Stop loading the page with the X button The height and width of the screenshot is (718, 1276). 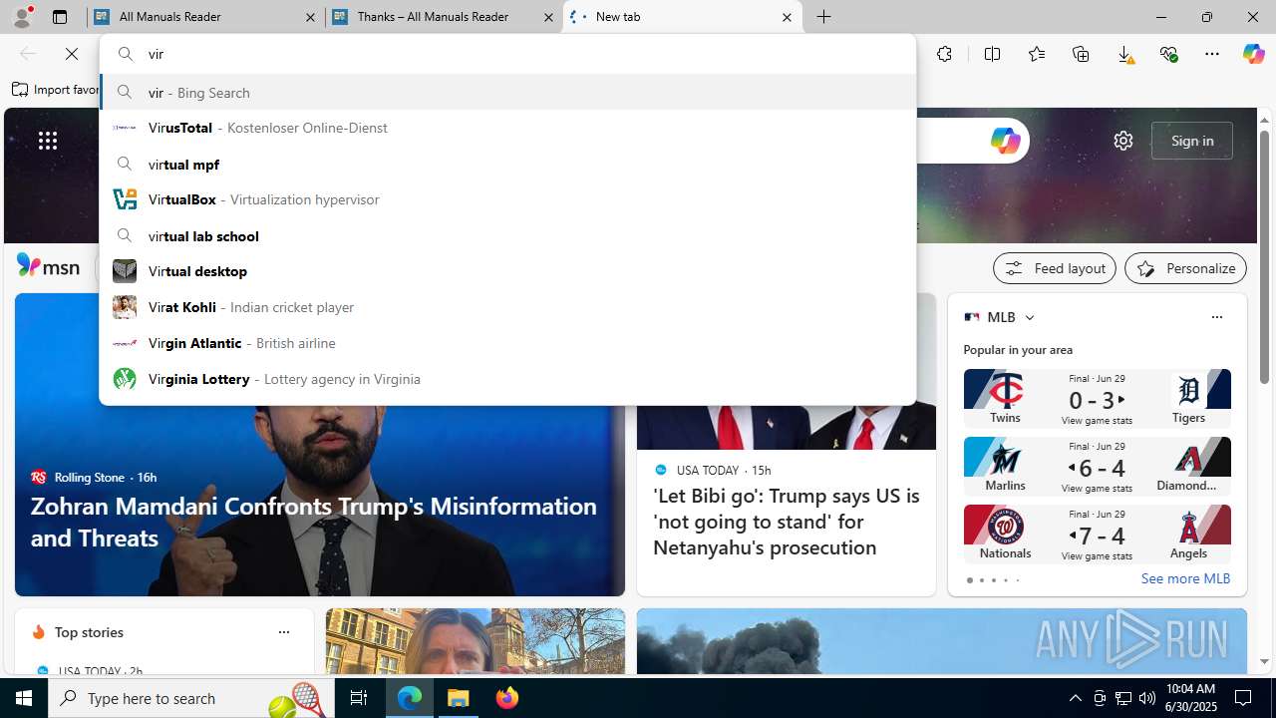point(72,54)
